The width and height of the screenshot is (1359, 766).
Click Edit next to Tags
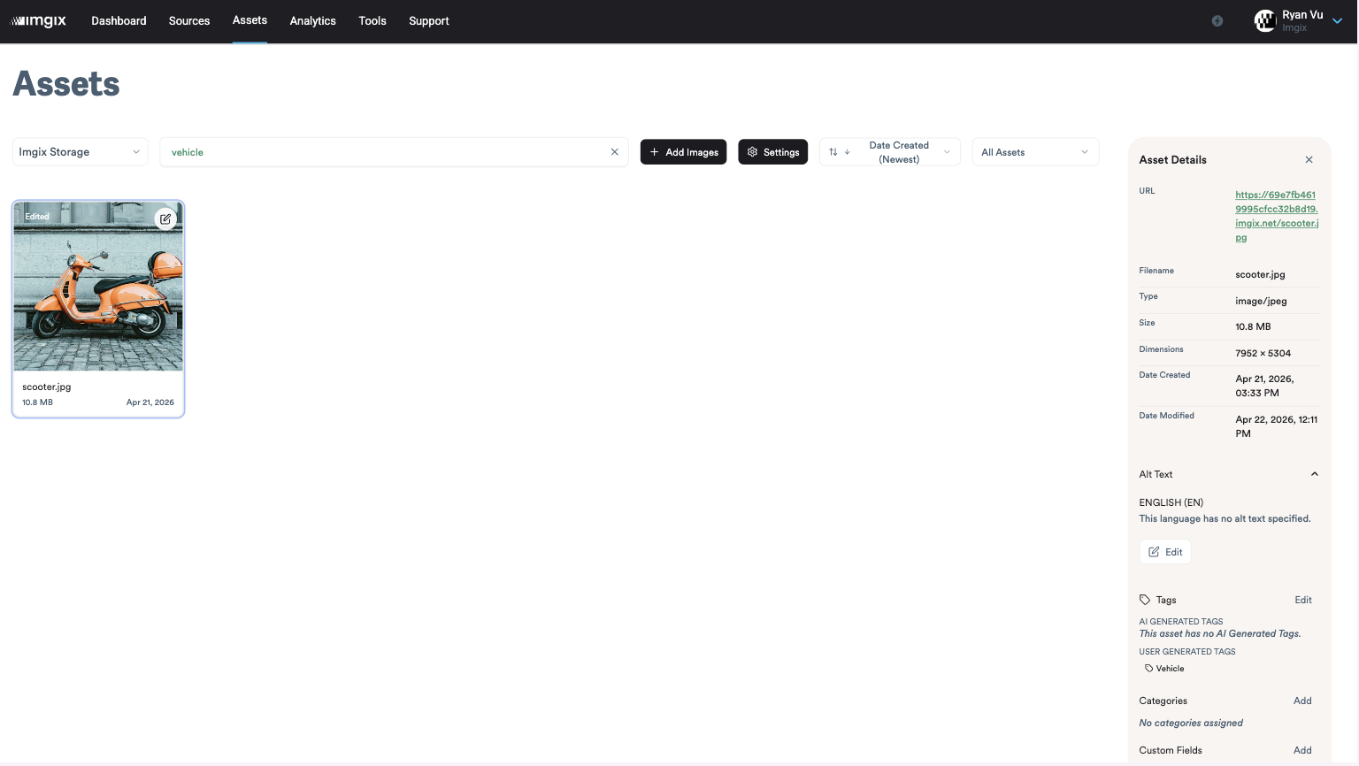pos(1302,600)
